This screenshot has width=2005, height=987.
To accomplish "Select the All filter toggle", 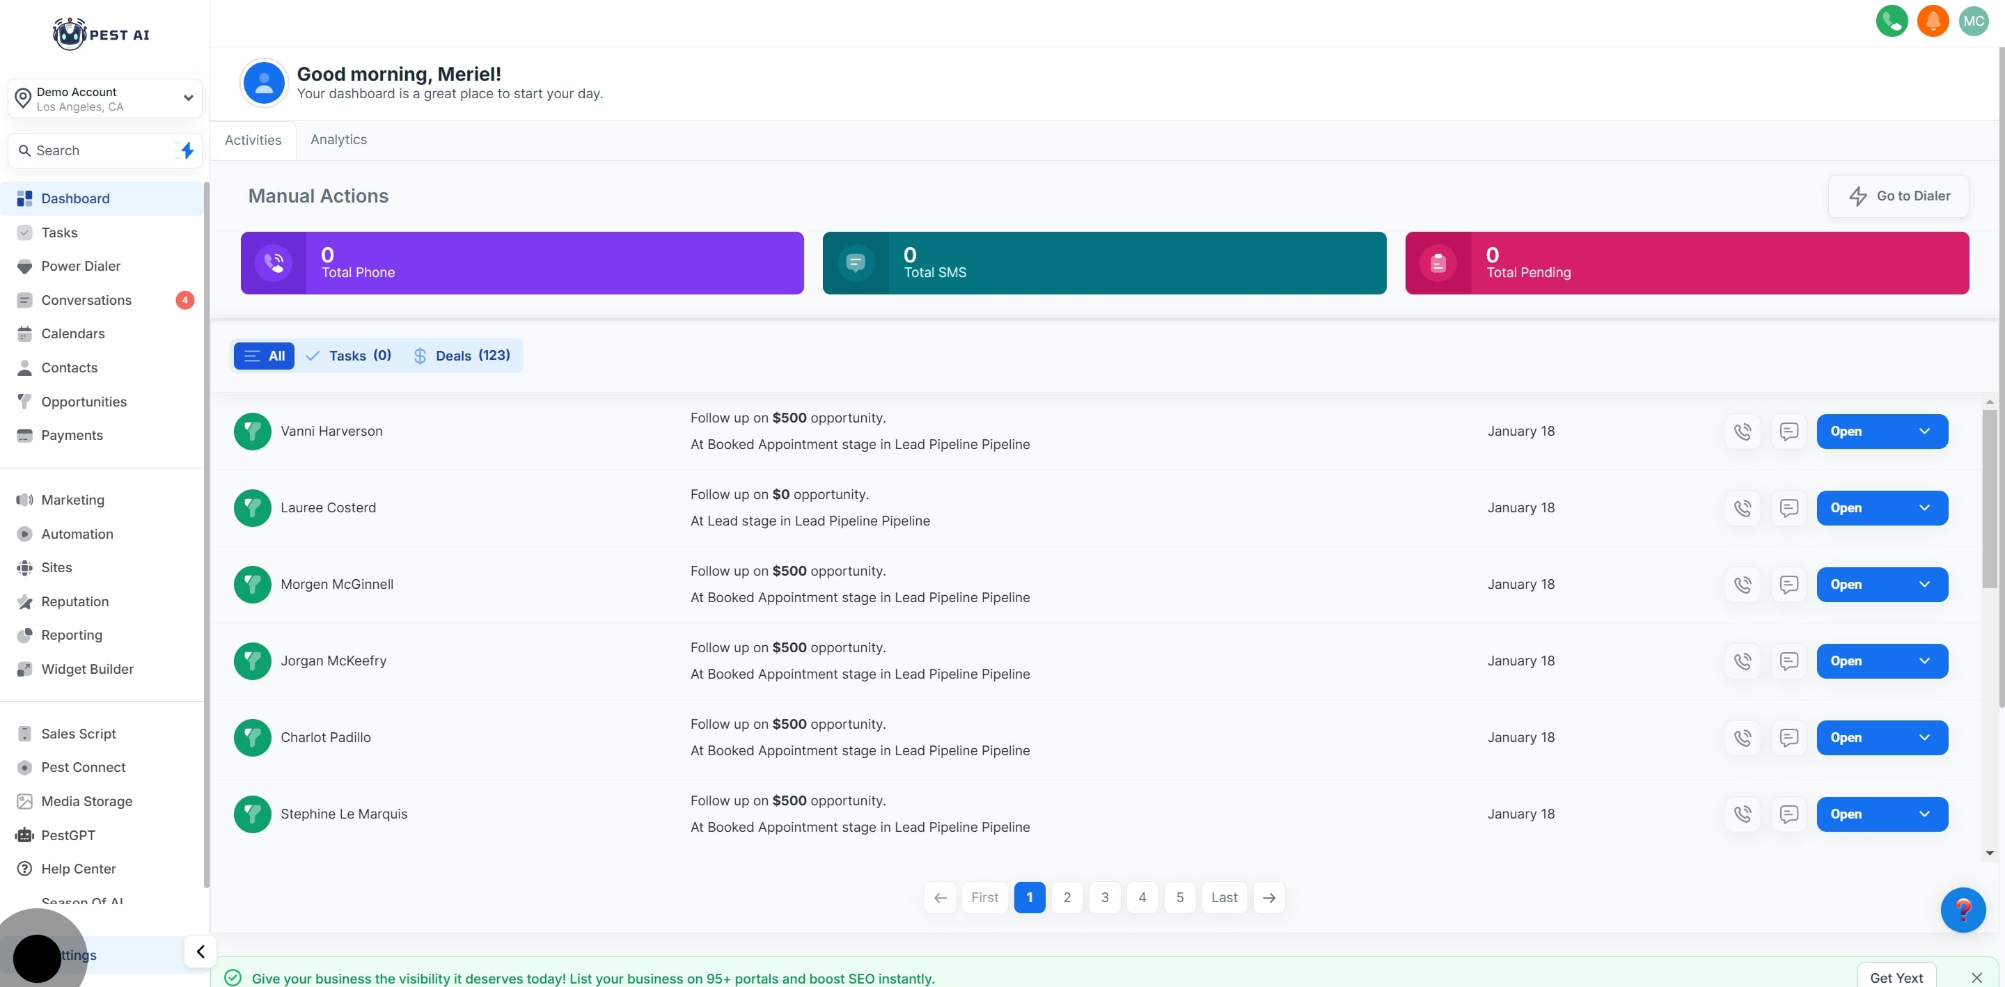I will point(264,356).
